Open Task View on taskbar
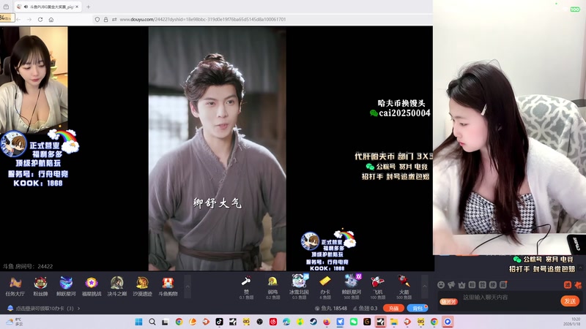The height and width of the screenshot is (329, 586). pyautogui.click(x=166, y=322)
